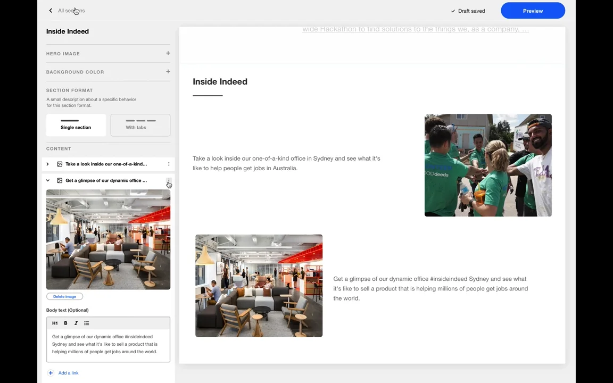Toggle italic formatting in body text
This screenshot has width=613, height=383.
tap(76, 323)
